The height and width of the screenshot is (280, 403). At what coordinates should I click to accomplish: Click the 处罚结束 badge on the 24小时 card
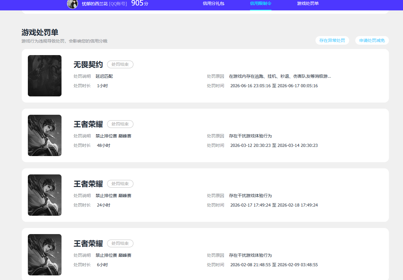pos(120,184)
